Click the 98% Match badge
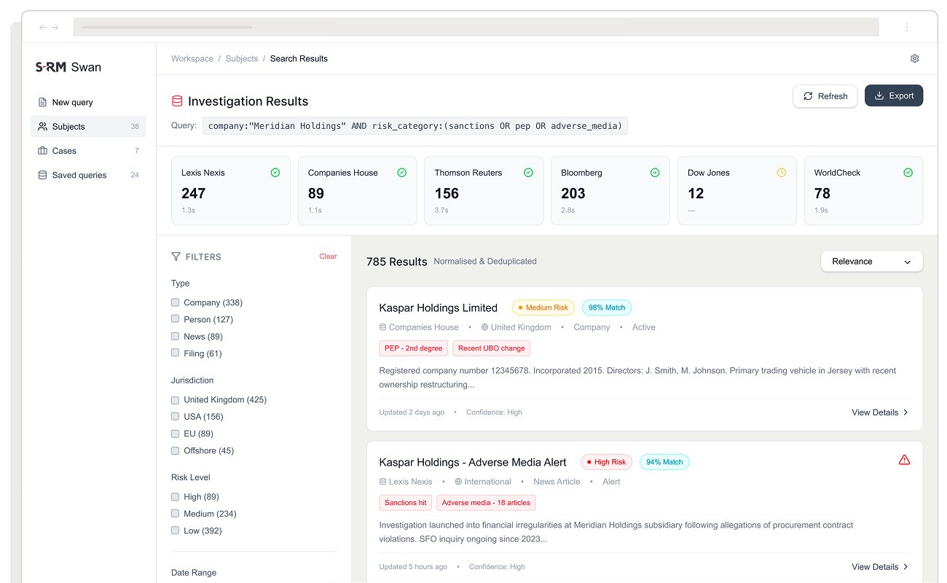Image resolution: width=947 pixels, height=583 pixels. pos(607,308)
